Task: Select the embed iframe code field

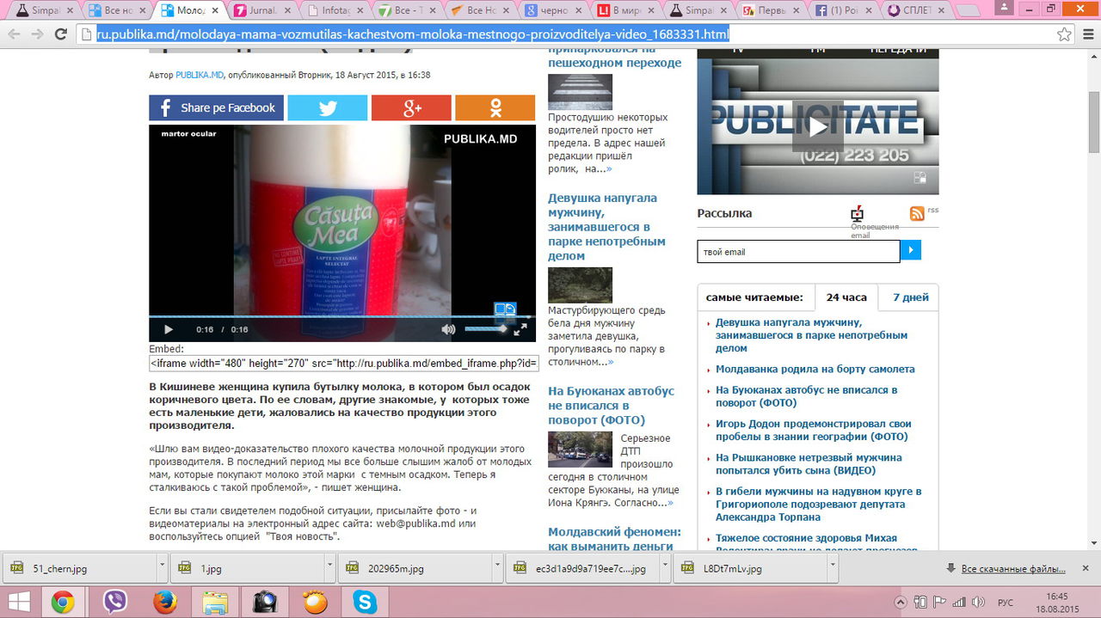Action: [x=343, y=363]
